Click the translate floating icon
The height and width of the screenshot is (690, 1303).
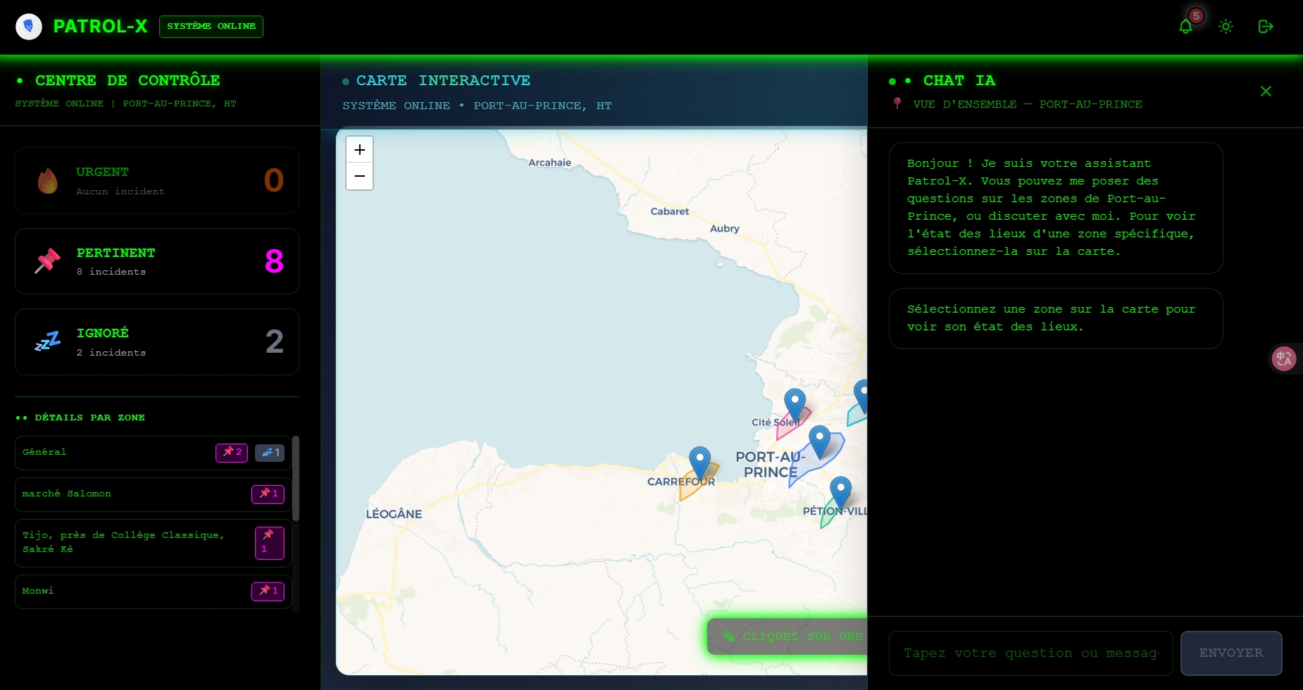(x=1283, y=359)
